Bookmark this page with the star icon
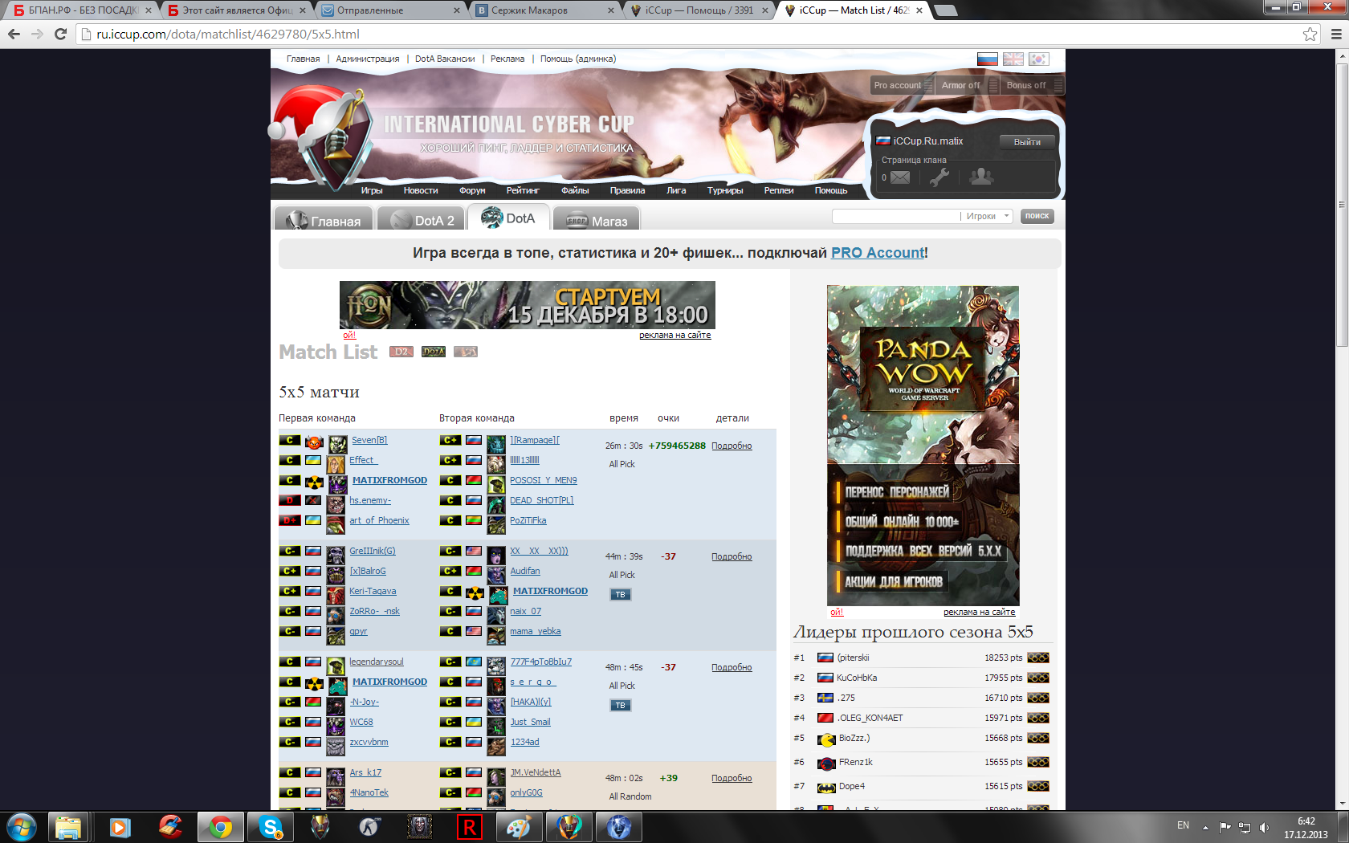The image size is (1349, 843). (1310, 34)
